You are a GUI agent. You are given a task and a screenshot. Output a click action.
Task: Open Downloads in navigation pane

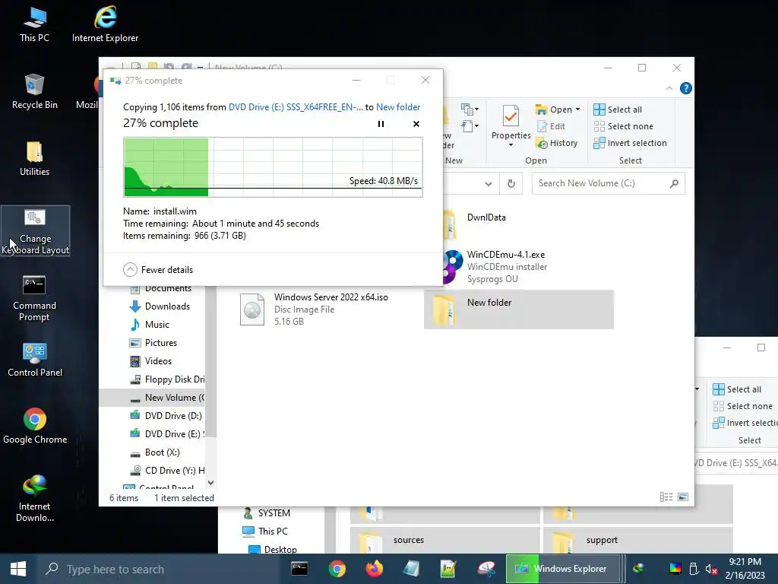tap(160, 306)
